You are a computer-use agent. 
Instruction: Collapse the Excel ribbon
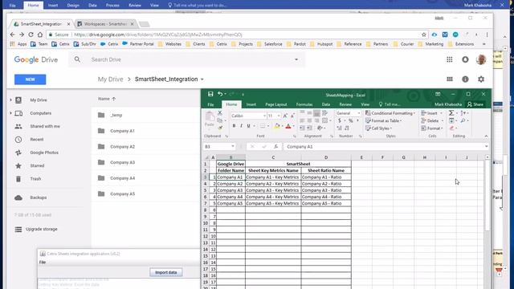click(x=486, y=136)
